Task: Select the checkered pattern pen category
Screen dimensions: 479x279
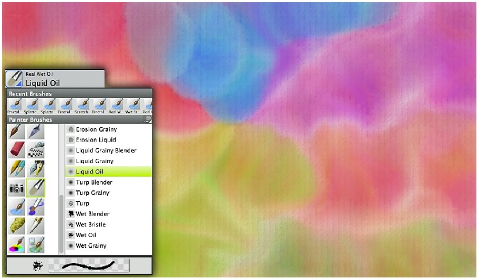Action: 36,149
